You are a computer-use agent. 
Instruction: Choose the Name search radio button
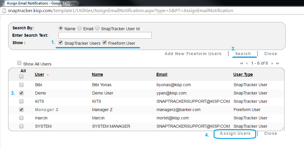pos(61,28)
